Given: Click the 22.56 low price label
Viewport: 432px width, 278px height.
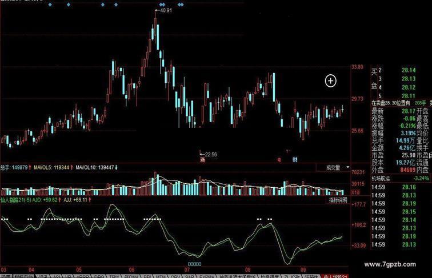Looking at the screenshot, I should [x=211, y=155].
